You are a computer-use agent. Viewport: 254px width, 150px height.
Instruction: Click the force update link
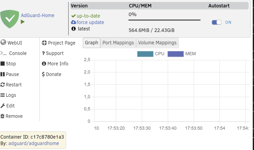tap(90, 22)
